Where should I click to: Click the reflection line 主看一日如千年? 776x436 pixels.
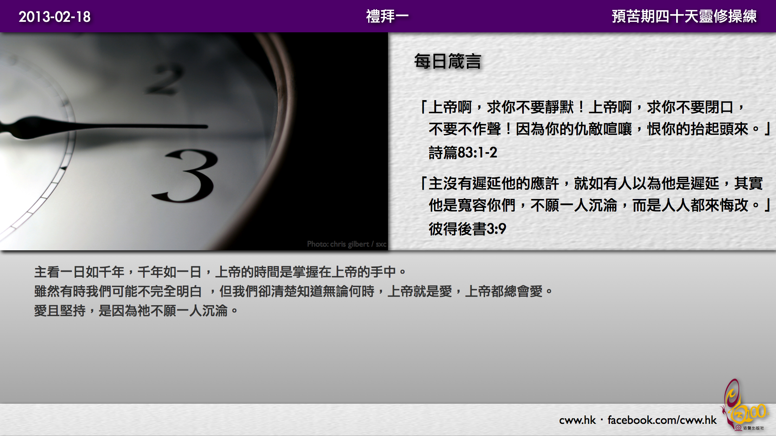[x=220, y=272]
